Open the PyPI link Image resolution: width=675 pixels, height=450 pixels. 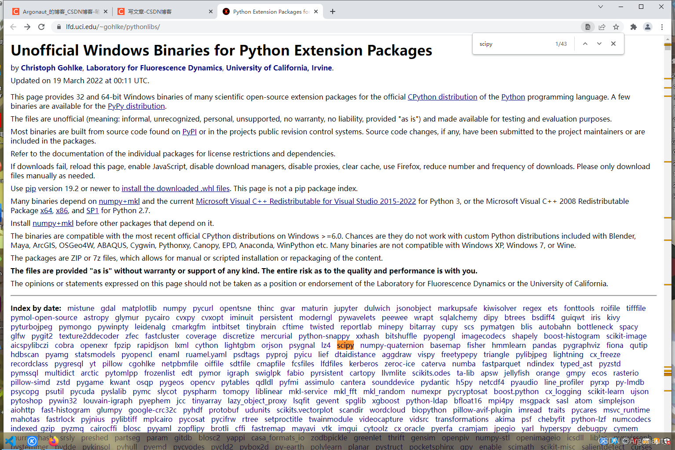(190, 132)
